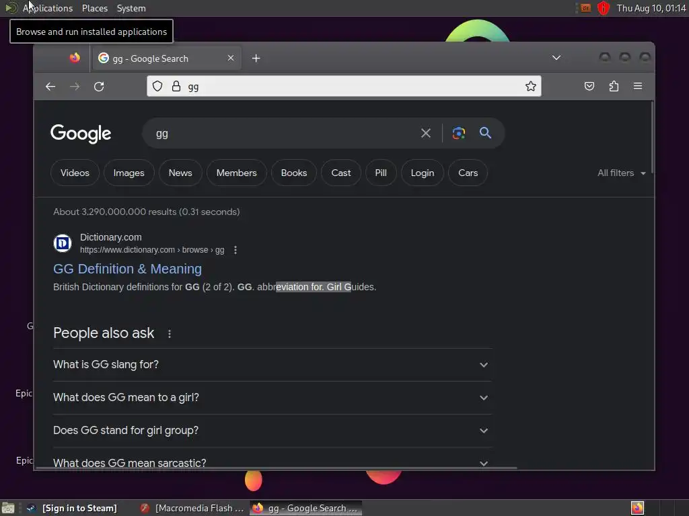Open the All filters dropdown
Viewport: 689px width, 516px height.
tap(621, 173)
